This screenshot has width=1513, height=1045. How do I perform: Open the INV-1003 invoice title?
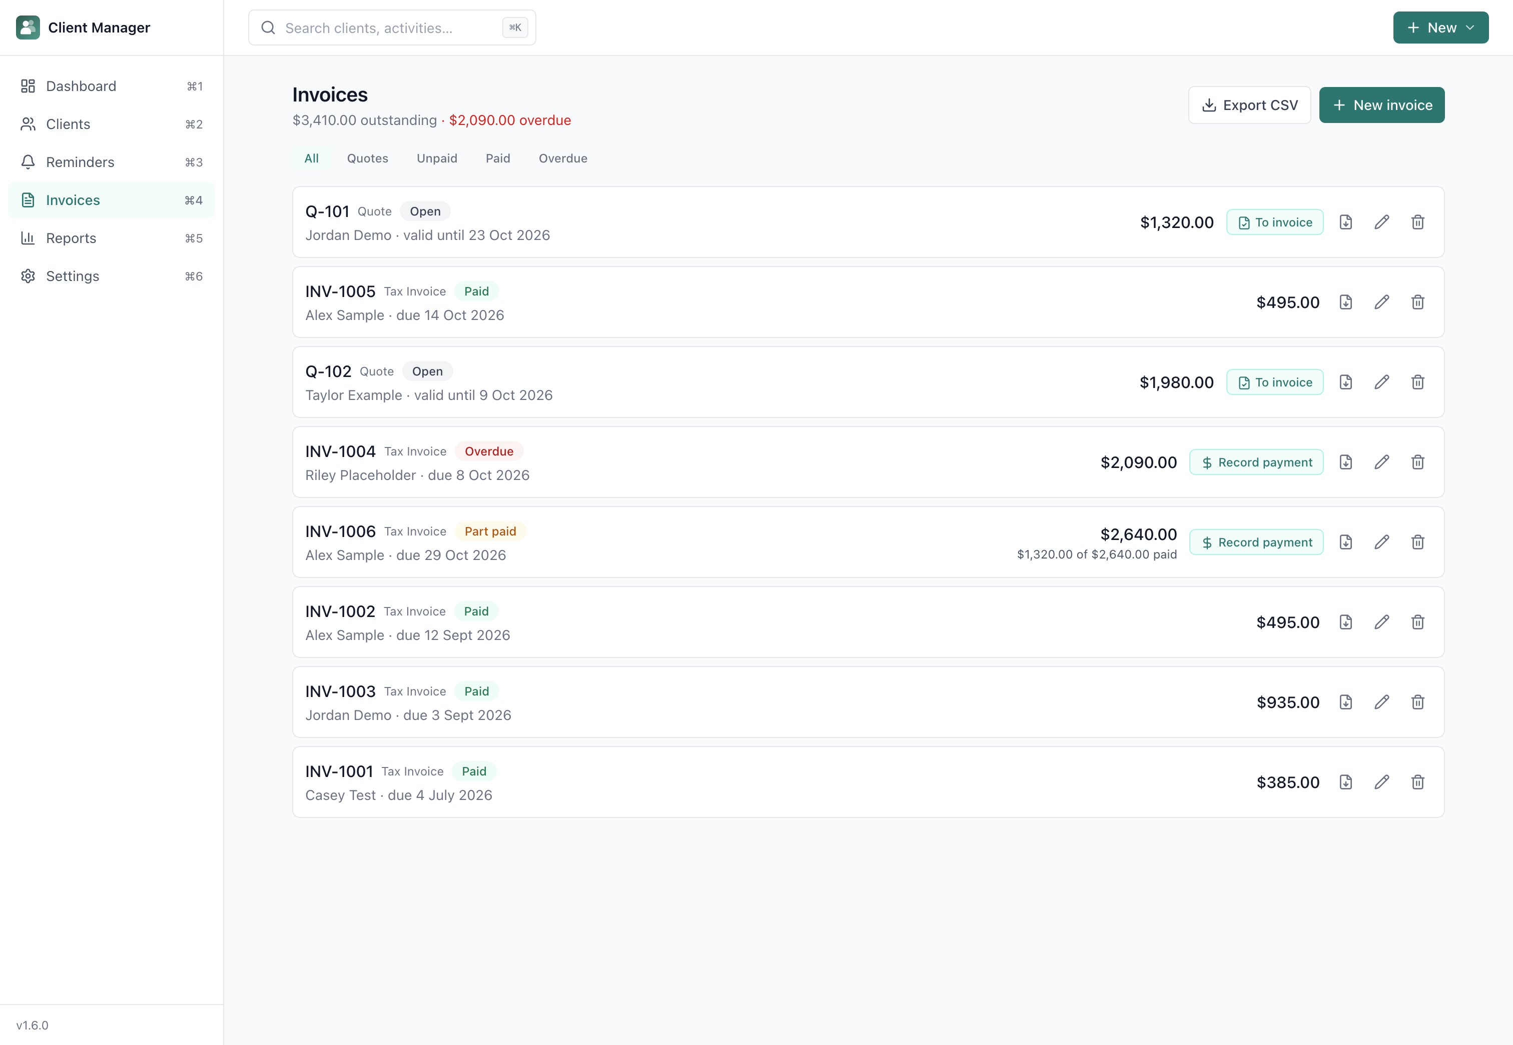click(340, 691)
